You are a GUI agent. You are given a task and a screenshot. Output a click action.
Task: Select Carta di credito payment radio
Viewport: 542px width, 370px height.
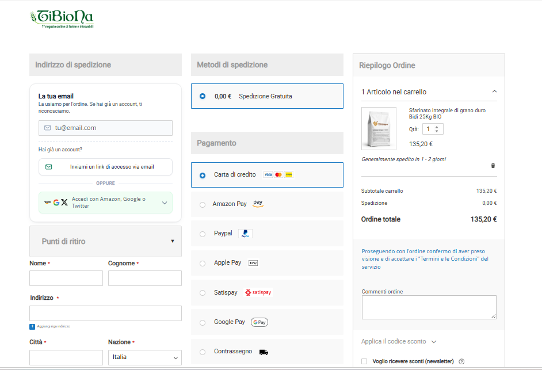pos(203,176)
